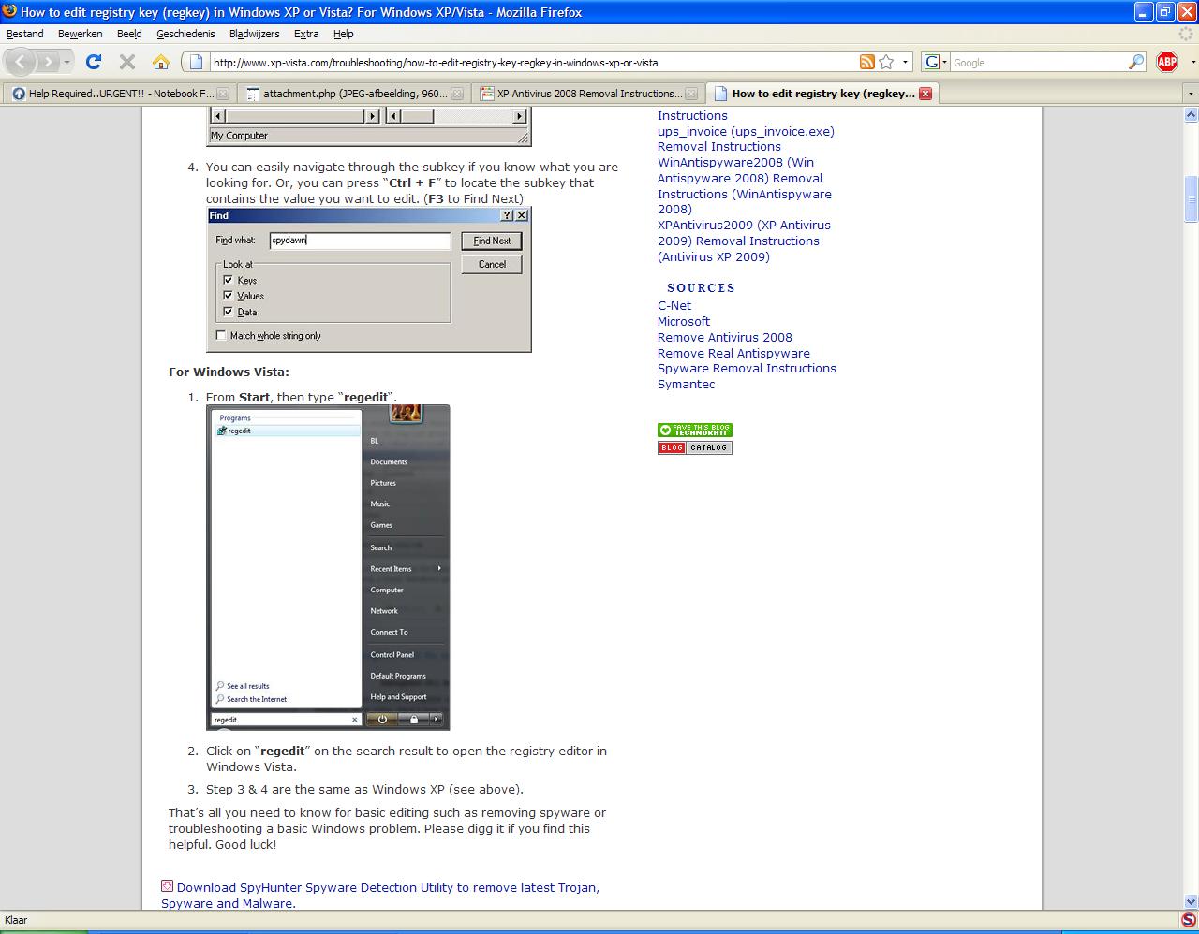Click the Stop loading X icon

[127, 62]
